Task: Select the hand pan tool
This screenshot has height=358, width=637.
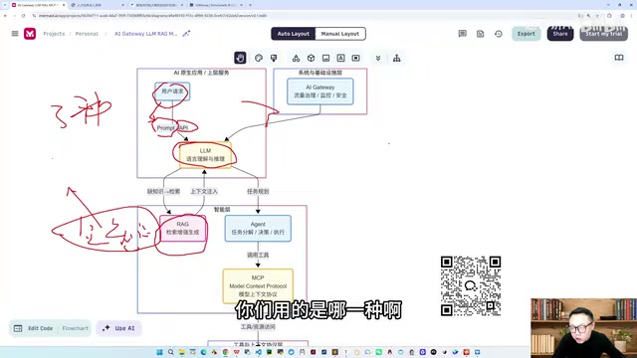Action: click(x=240, y=58)
